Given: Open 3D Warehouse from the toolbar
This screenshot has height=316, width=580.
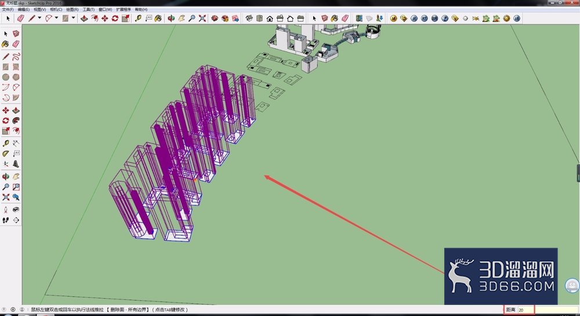Looking at the screenshot, I should coord(215,18).
